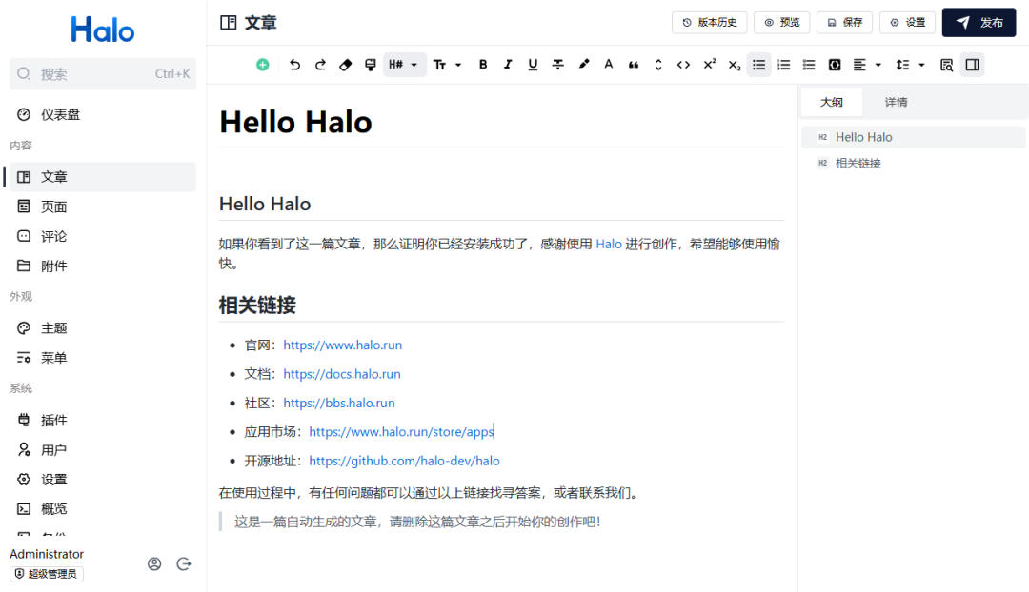Open the github.com/halo-dev/halo link
Viewport: 1029px width, 592px height.
404,461
